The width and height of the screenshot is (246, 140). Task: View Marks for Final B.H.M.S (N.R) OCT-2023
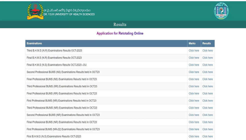pyautogui.click(x=194, y=58)
